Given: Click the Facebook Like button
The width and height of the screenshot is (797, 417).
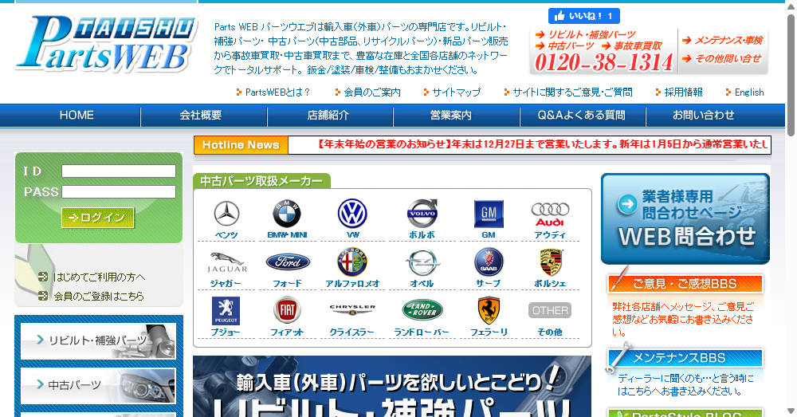Looking at the screenshot, I should (x=583, y=16).
